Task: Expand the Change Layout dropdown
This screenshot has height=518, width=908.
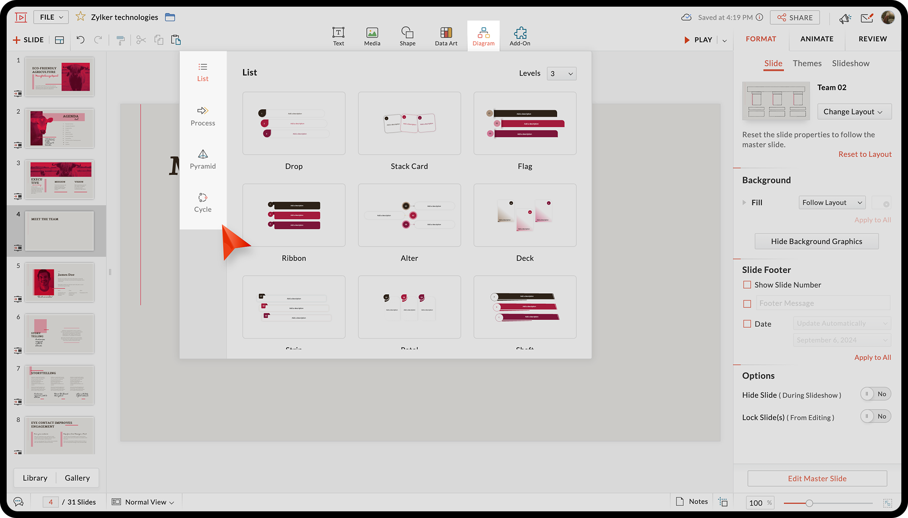Action: (x=854, y=112)
